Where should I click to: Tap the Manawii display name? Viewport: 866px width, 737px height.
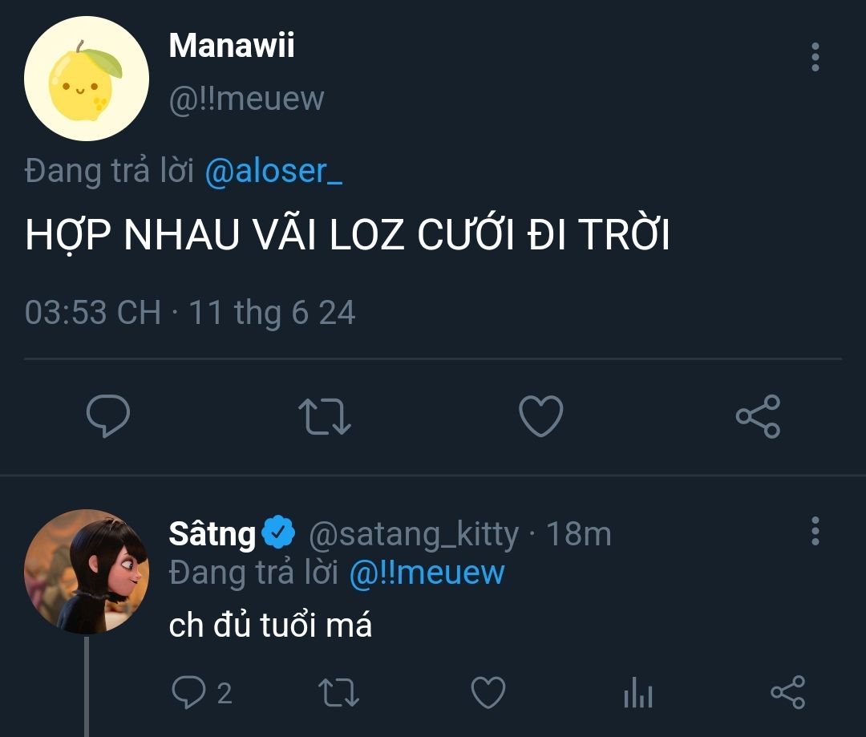[x=232, y=46]
